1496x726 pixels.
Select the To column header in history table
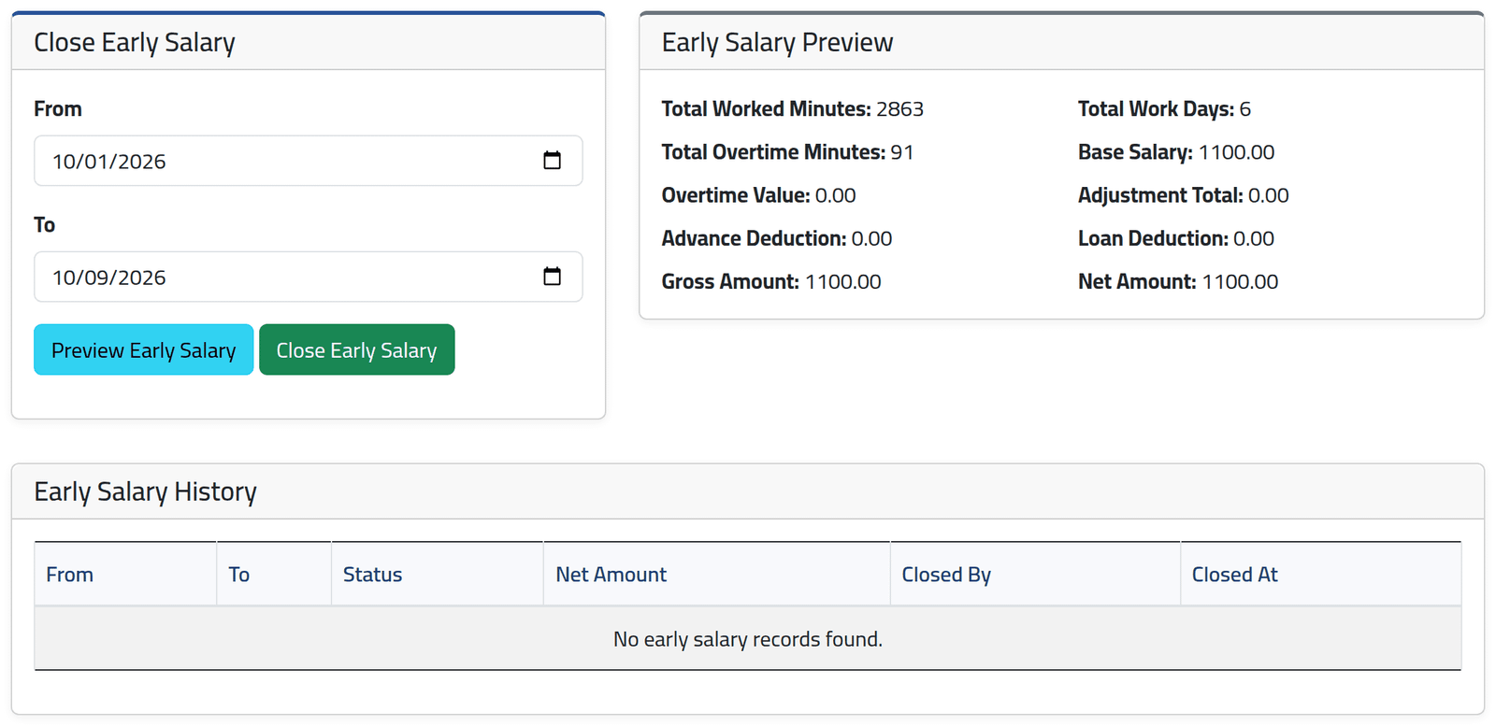[274, 575]
